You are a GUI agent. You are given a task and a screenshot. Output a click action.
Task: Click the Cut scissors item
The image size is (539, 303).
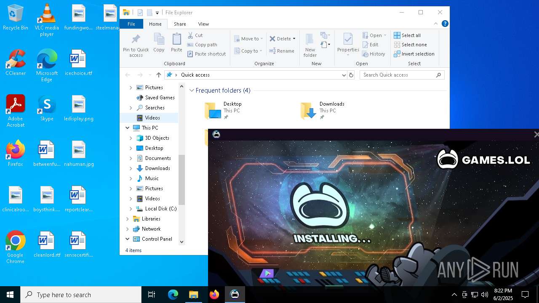pyautogui.click(x=195, y=35)
